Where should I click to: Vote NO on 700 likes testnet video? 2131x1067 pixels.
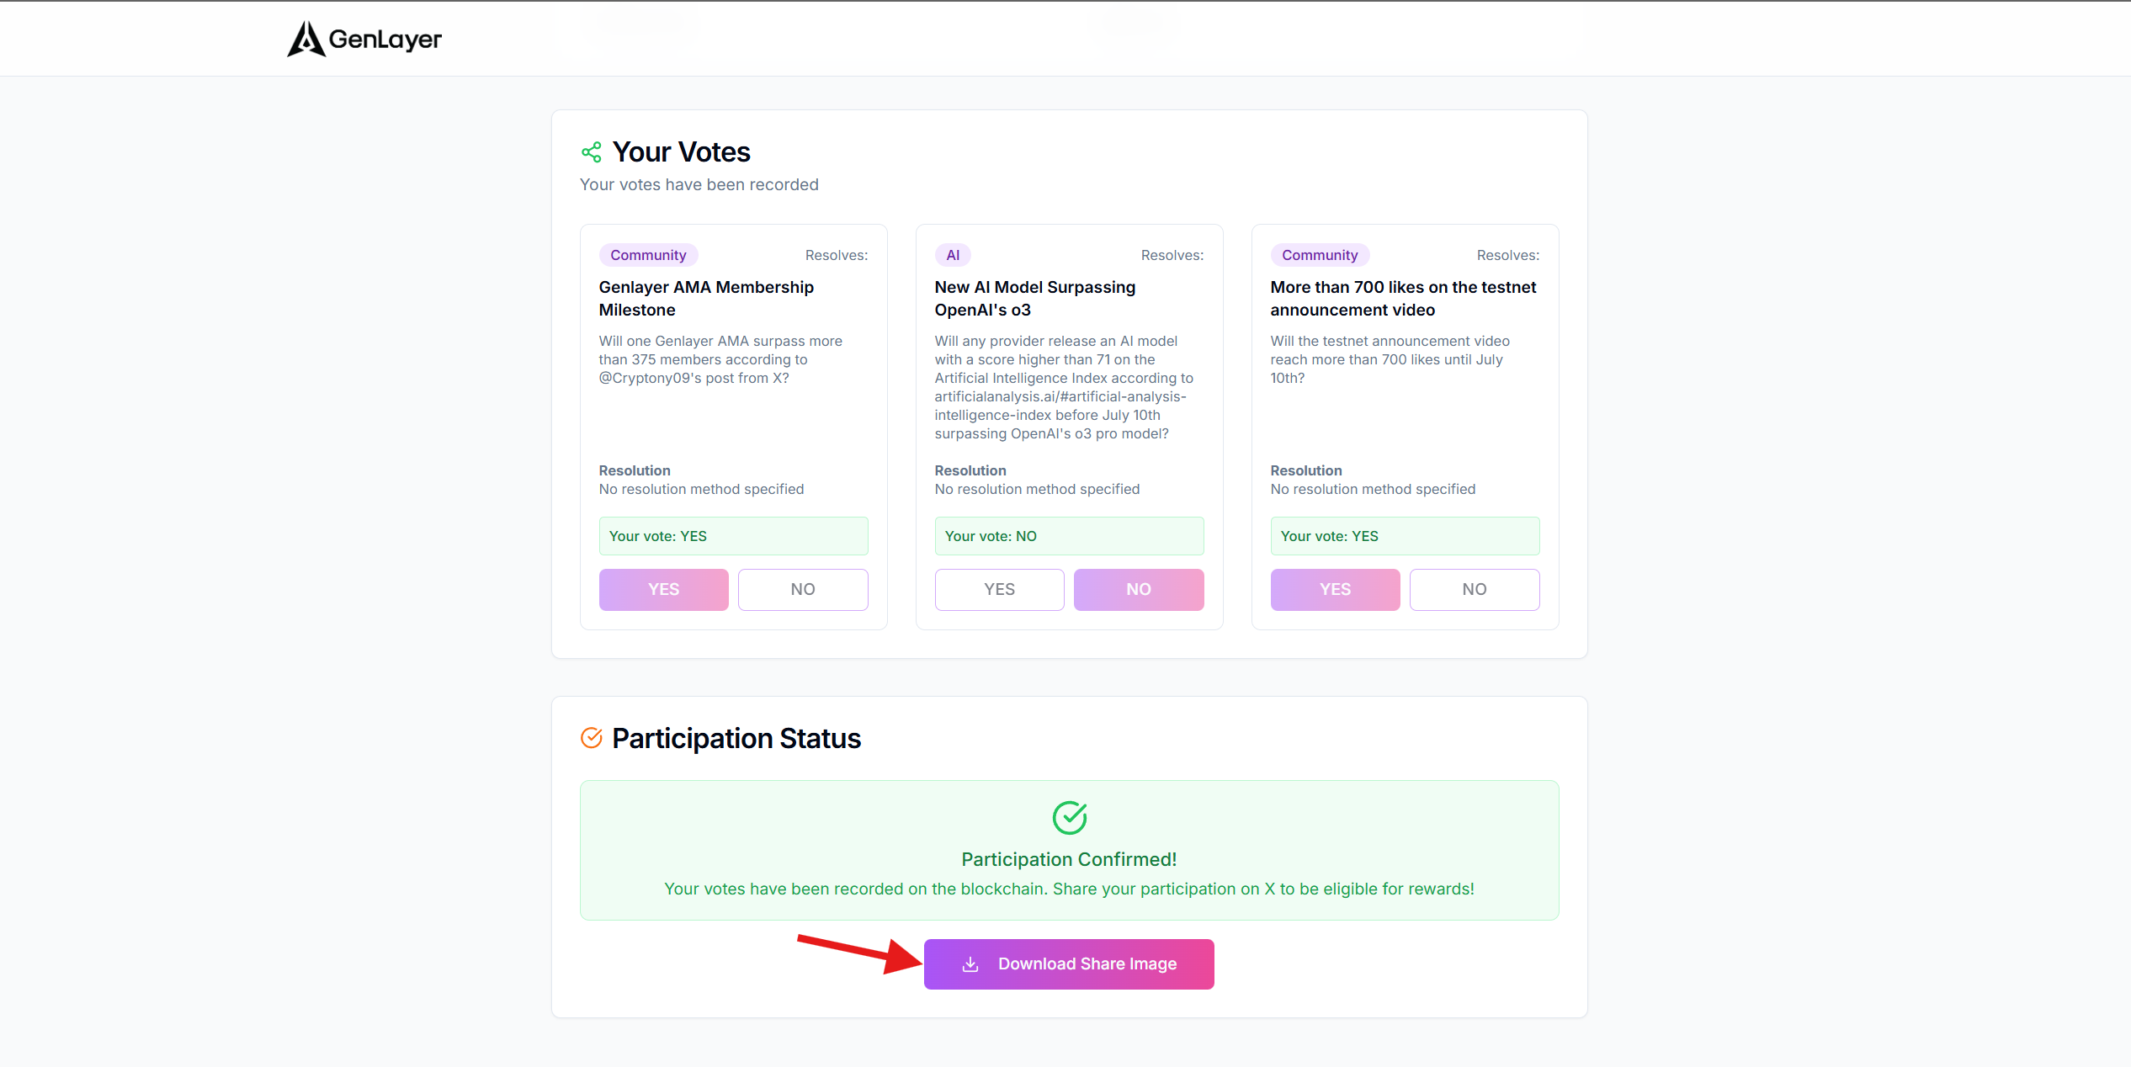point(1475,590)
